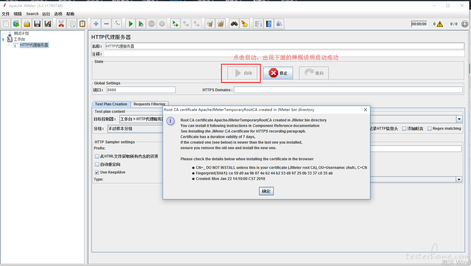Open Help with question mark icon
471x266 pixels.
[x=269, y=24]
